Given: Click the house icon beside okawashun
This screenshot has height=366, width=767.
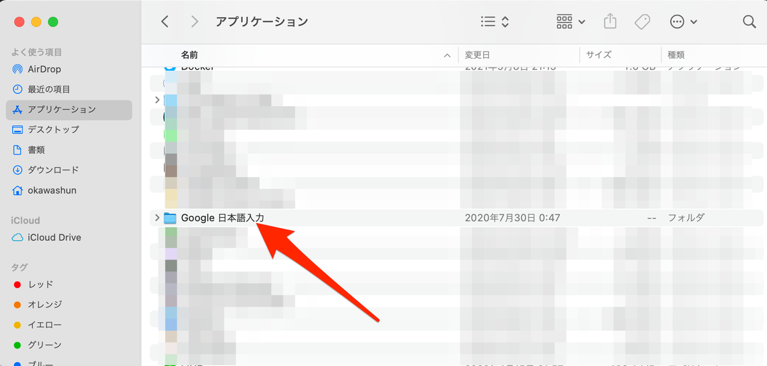Looking at the screenshot, I should 17,190.
